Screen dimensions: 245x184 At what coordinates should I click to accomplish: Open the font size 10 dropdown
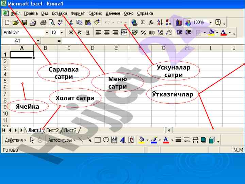(x=62, y=33)
